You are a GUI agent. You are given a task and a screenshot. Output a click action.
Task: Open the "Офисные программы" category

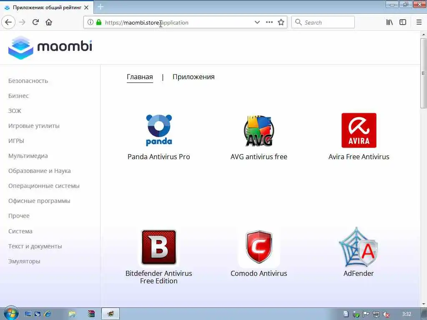(x=39, y=201)
